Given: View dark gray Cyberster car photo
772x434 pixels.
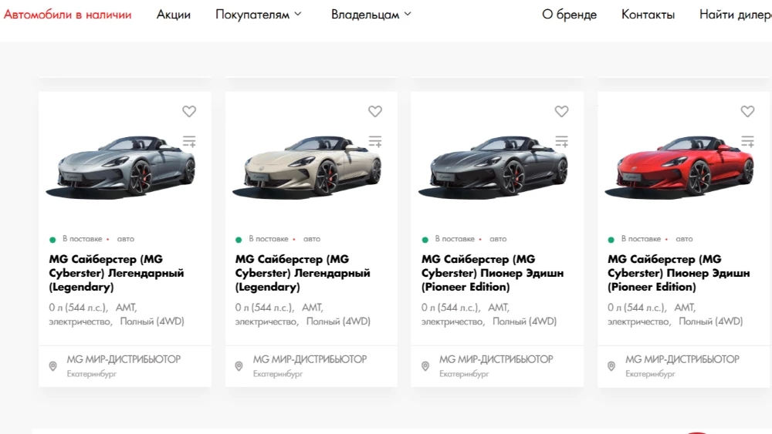Looking at the screenshot, I should [493, 167].
